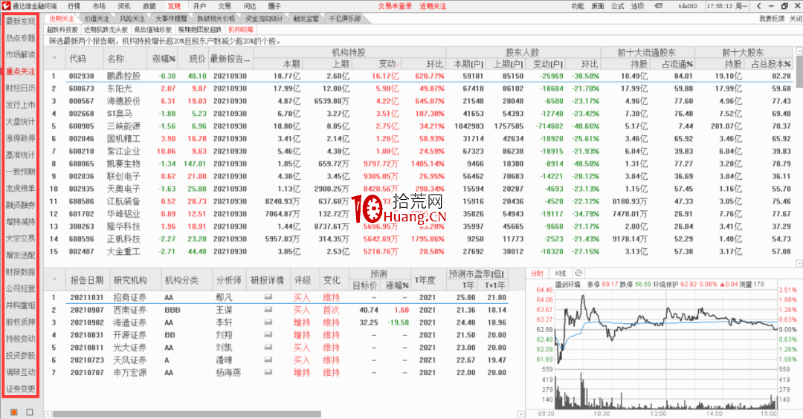Open 融资融券 in the left sidebar

[21, 205]
